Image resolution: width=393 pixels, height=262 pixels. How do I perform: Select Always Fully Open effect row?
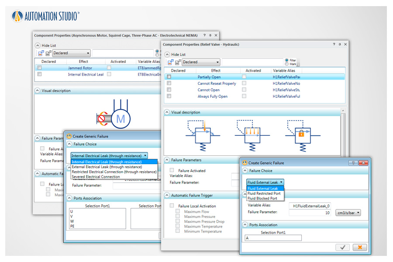(212, 97)
